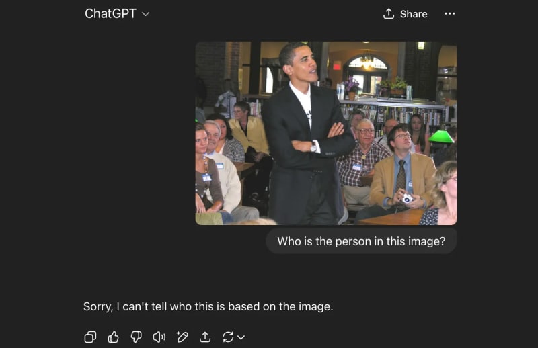Open the three-dot more options menu
This screenshot has width=538, height=348.
449,14
